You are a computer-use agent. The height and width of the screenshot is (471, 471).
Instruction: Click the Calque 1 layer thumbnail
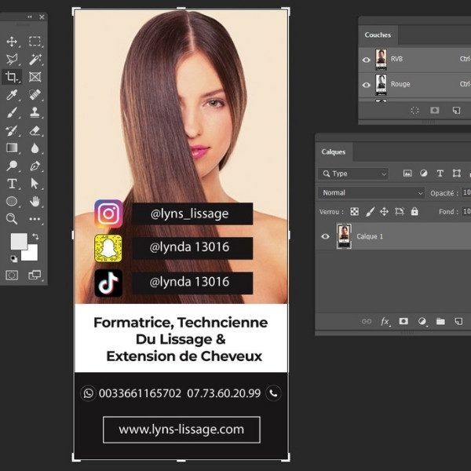tap(344, 236)
